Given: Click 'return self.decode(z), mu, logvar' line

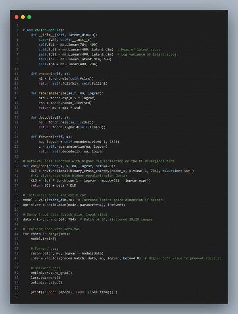Looking at the screenshot, I should click(71, 151).
